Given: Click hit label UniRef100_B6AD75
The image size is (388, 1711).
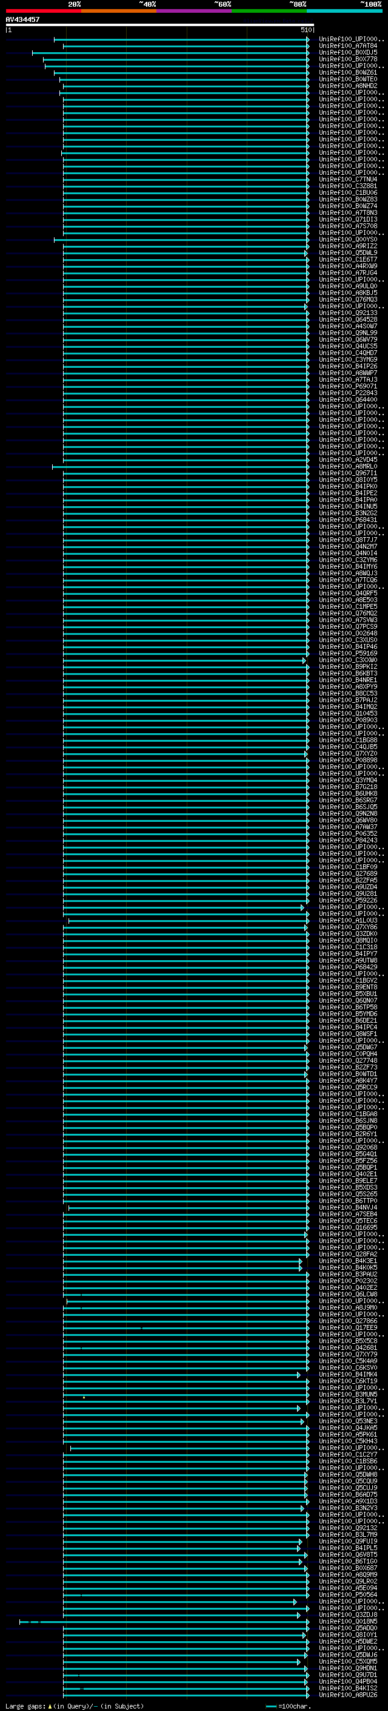Looking at the screenshot, I should [x=347, y=1494].
